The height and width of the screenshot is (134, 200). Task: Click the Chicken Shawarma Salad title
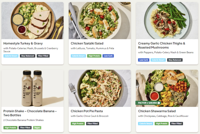[x=157, y=111]
